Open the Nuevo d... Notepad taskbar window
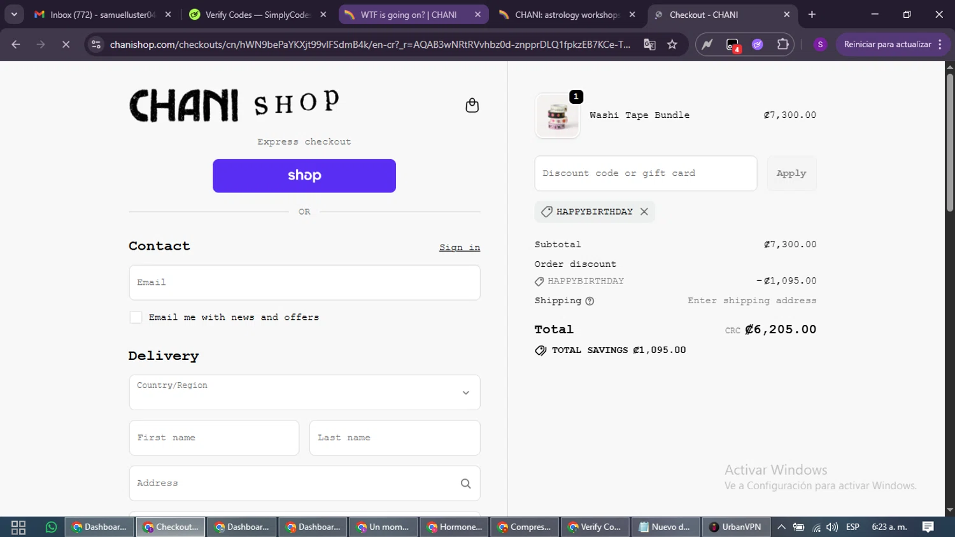 665,527
